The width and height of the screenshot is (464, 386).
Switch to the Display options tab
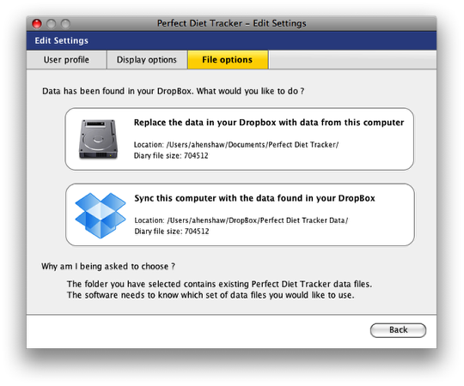pos(147,60)
